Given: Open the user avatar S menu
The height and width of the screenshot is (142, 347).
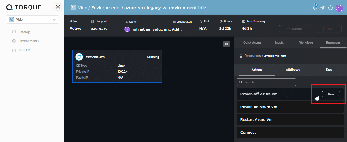Looking at the screenshot, I should (x=339, y=8).
